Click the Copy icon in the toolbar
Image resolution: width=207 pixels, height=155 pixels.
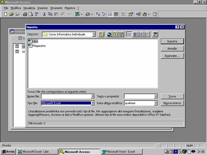click(x=50, y=14)
